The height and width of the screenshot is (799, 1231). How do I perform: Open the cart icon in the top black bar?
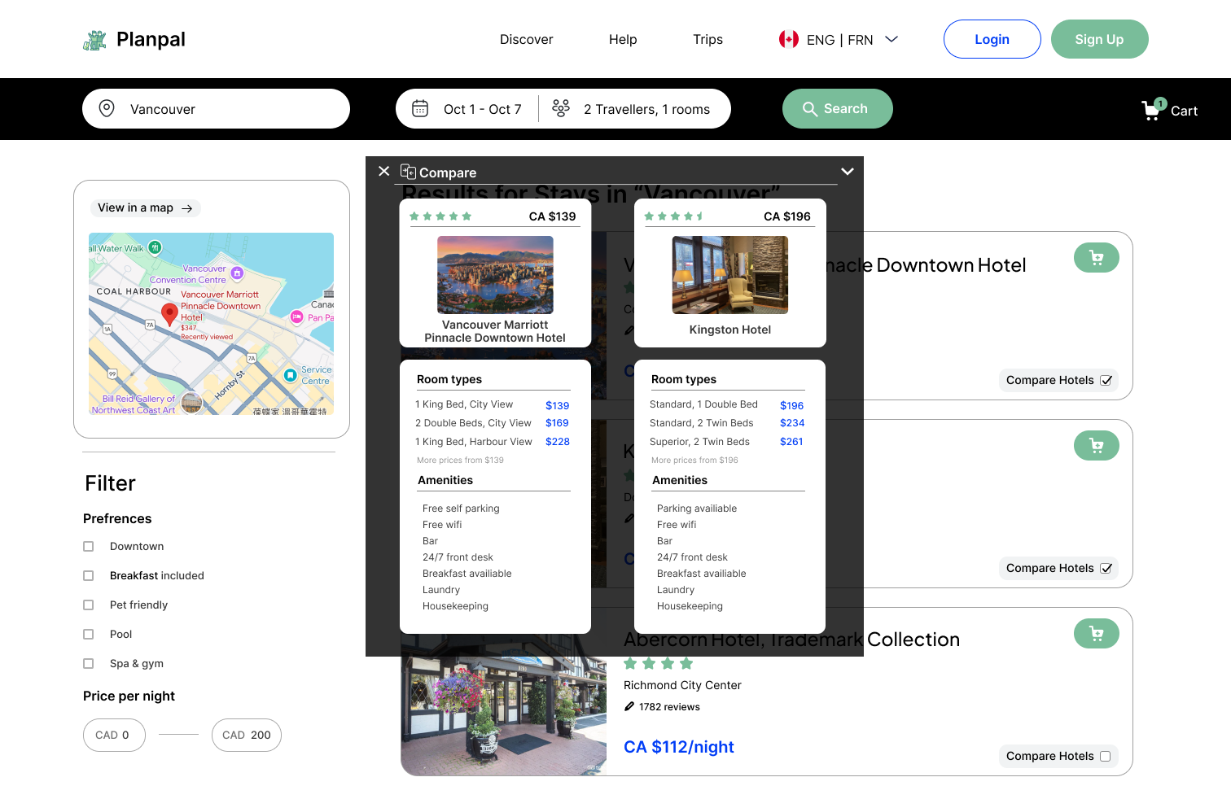tap(1151, 109)
